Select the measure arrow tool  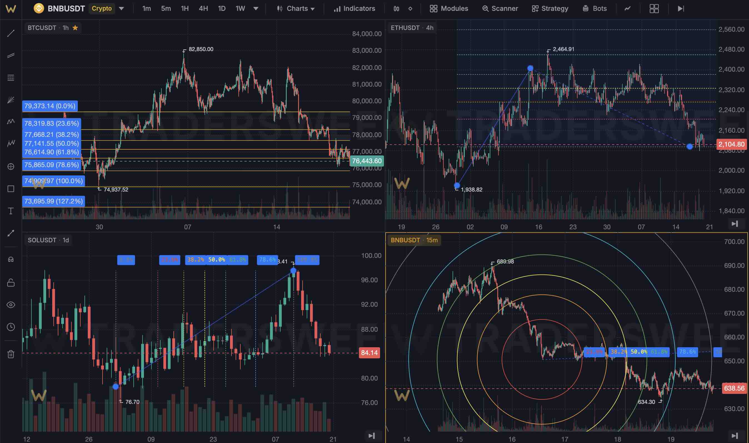[11, 233]
